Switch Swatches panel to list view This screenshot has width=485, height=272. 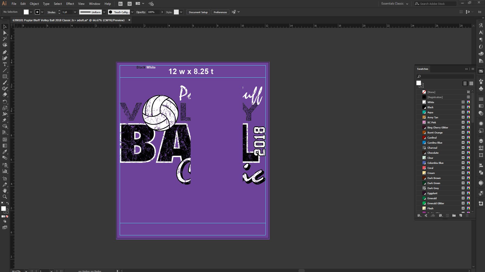tap(465, 83)
